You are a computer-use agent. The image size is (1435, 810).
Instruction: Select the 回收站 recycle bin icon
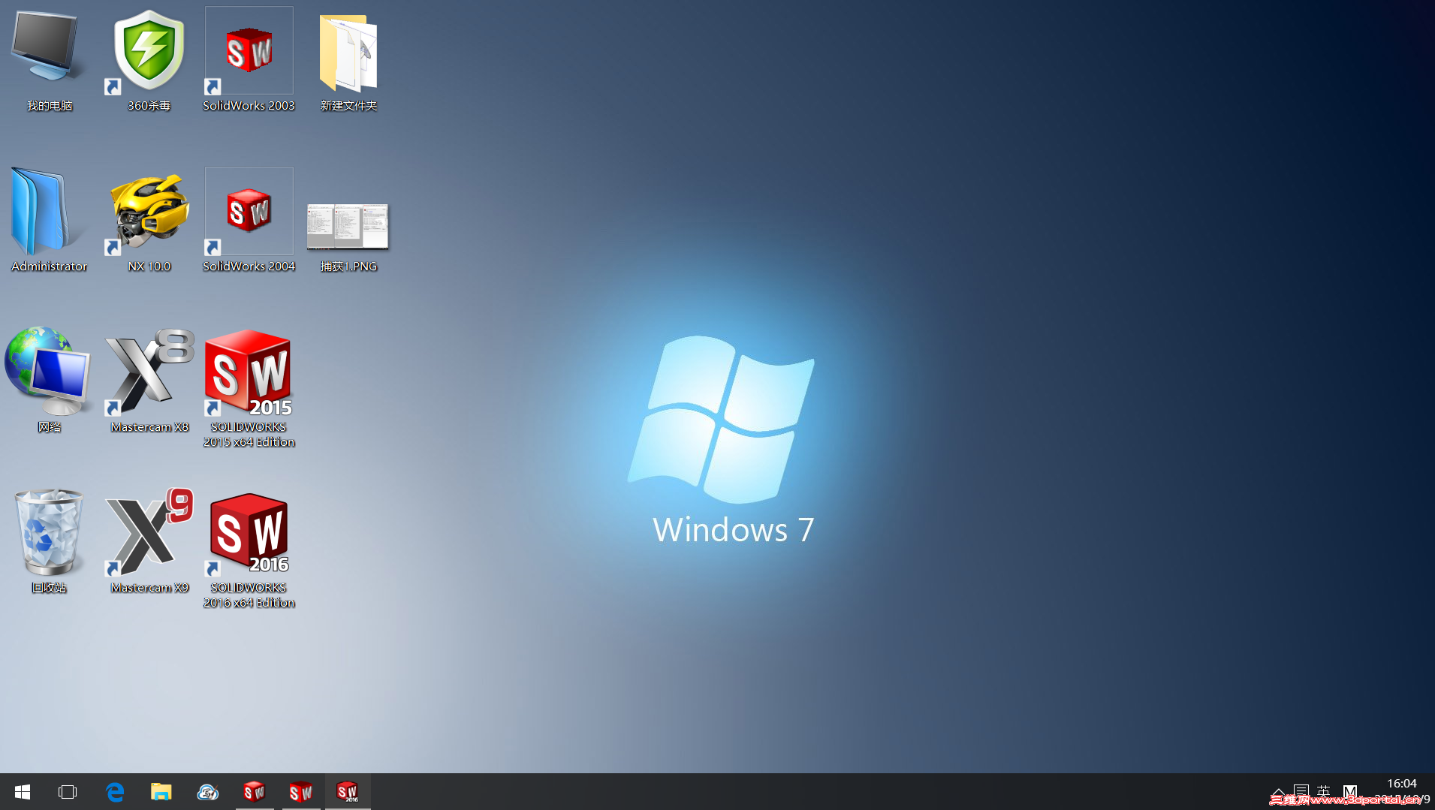(x=49, y=542)
